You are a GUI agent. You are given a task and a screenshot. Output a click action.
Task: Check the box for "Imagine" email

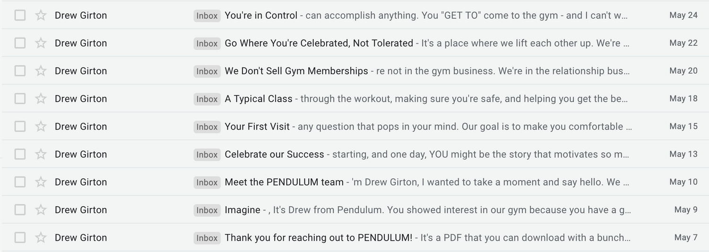[20, 210]
